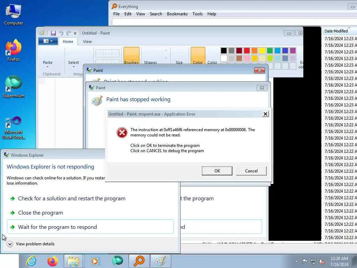This screenshot has height=268, width=357.
Task: Open the Supermium desktop shortcut
Action: pos(14,87)
